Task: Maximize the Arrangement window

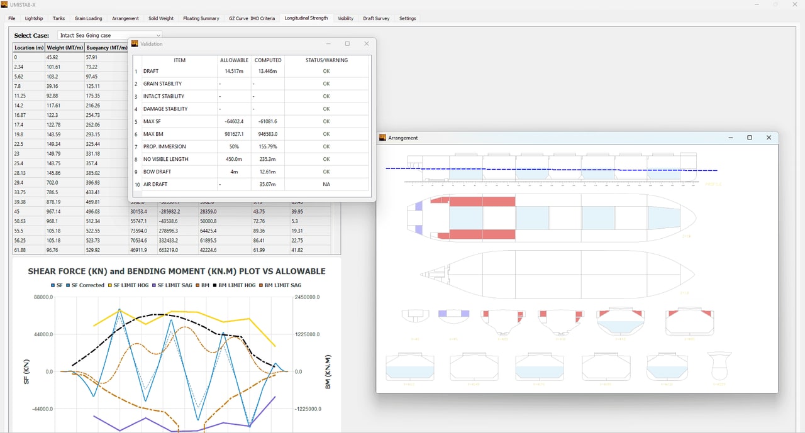Action: (x=749, y=138)
